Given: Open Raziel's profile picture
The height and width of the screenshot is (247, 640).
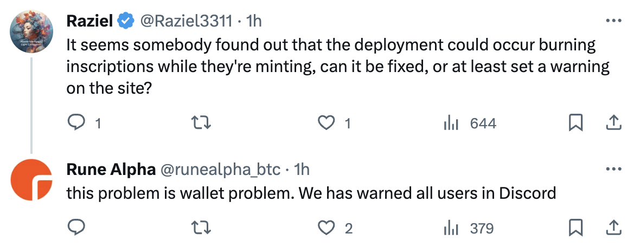Looking at the screenshot, I should pyautogui.click(x=31, y=31).
